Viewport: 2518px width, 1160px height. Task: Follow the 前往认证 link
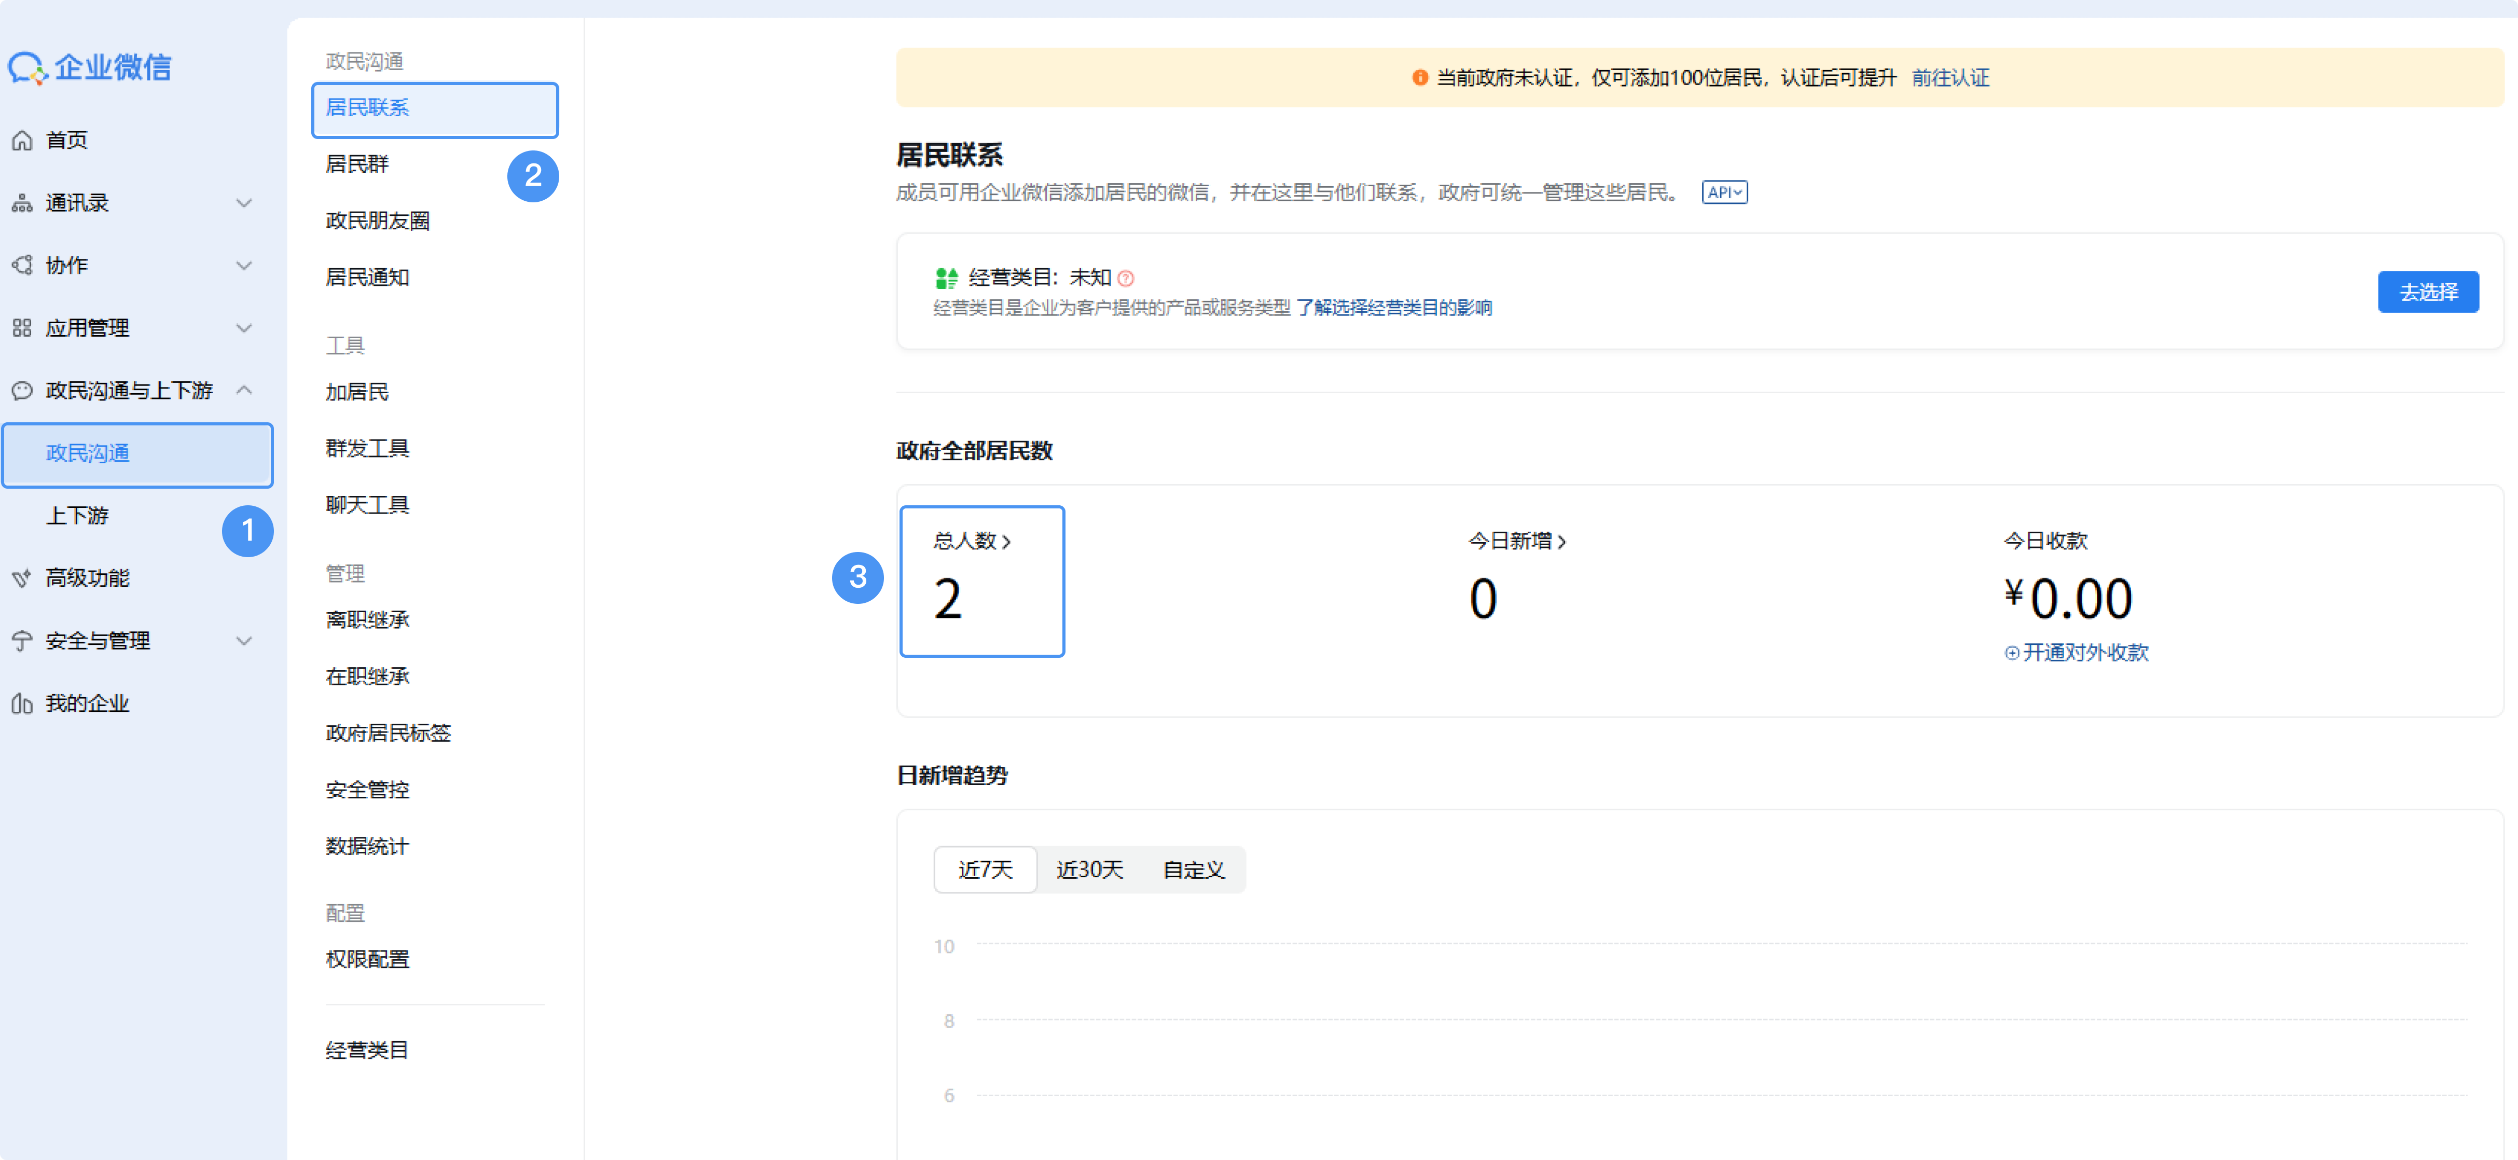pyautogui.click(x=1950, y=78)
